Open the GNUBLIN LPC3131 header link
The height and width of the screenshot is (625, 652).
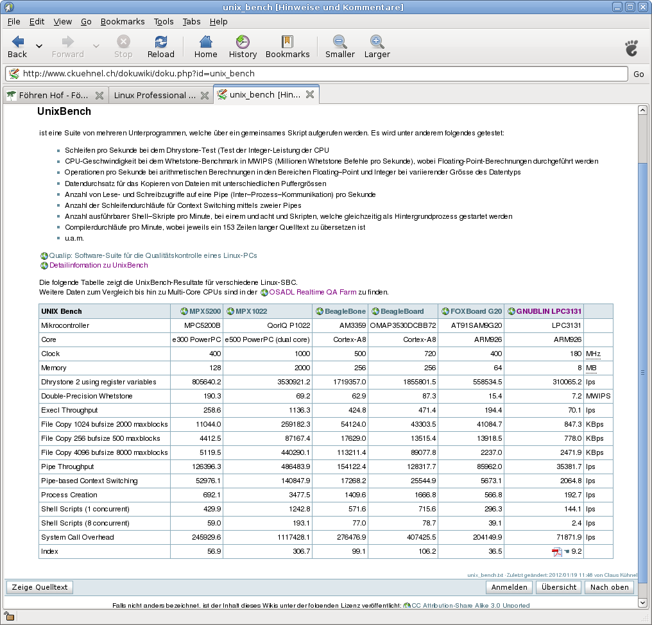pos(549,311)
